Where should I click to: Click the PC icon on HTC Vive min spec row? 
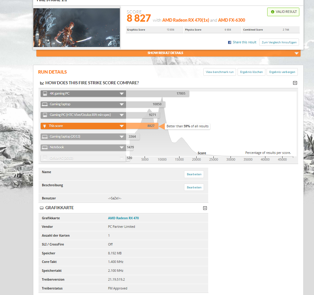click(45, 115)
